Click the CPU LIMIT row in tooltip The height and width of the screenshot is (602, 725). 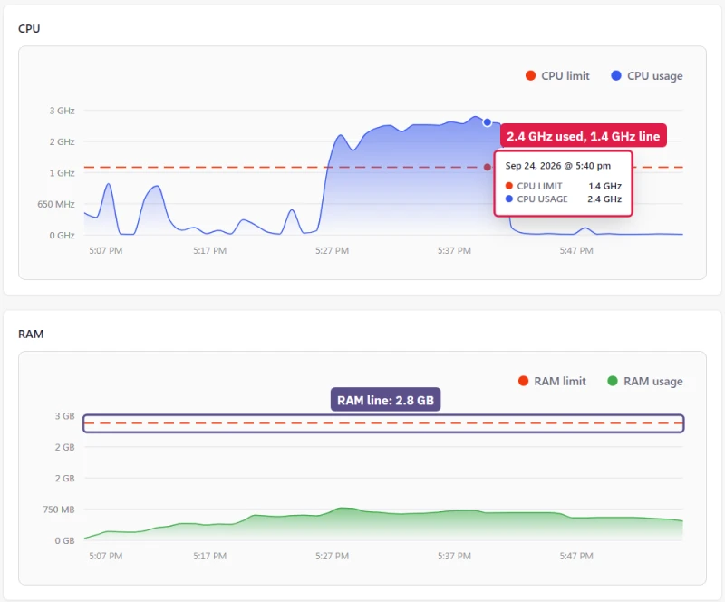click(563, 186)
